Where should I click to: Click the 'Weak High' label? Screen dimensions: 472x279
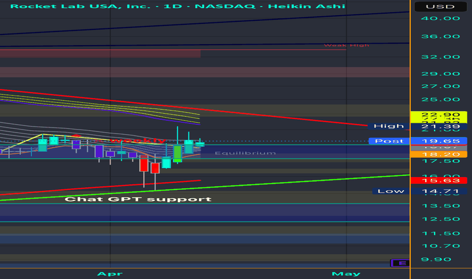[346, 45]
